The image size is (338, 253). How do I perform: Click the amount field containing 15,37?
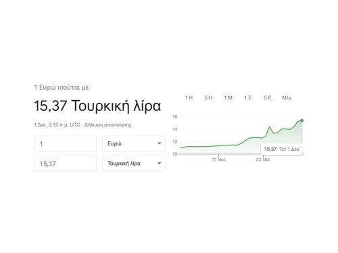click(x=66, y=163)
